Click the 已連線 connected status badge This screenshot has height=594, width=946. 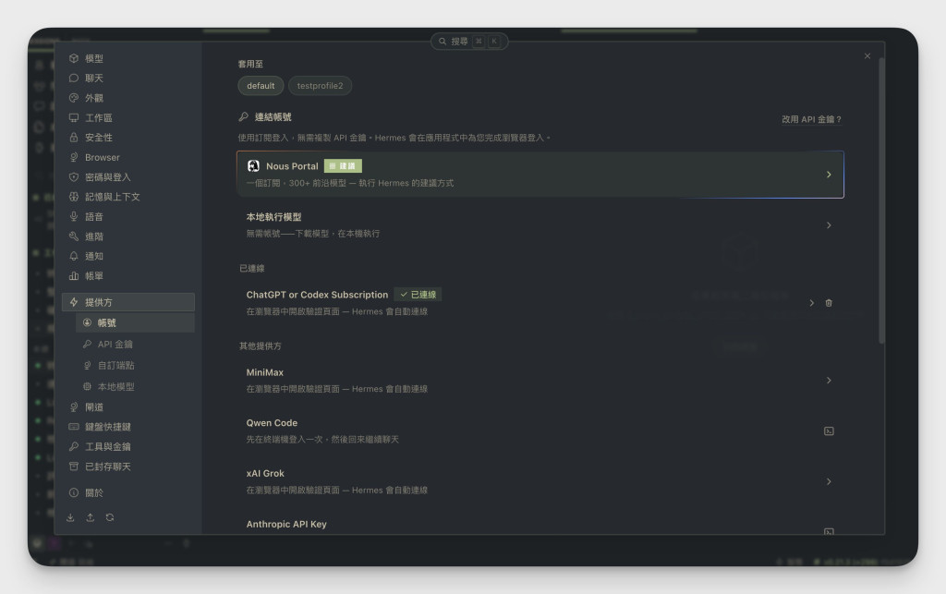[418, 295]
